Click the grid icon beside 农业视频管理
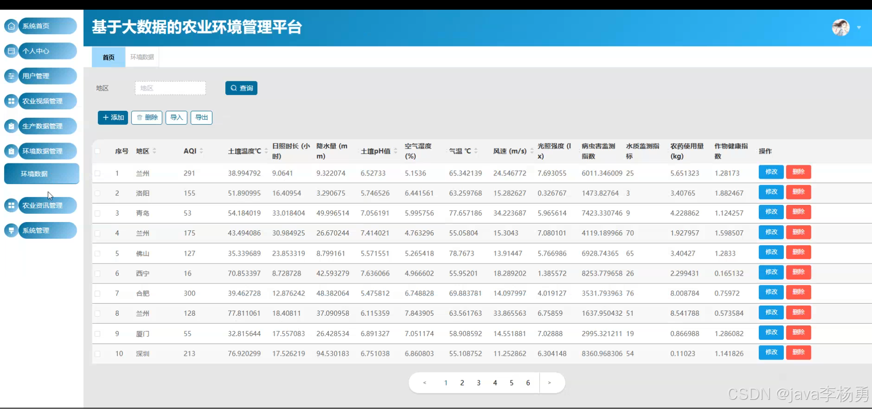The width and height of the screenshot is (872, 409). click(x=11, y=101)
